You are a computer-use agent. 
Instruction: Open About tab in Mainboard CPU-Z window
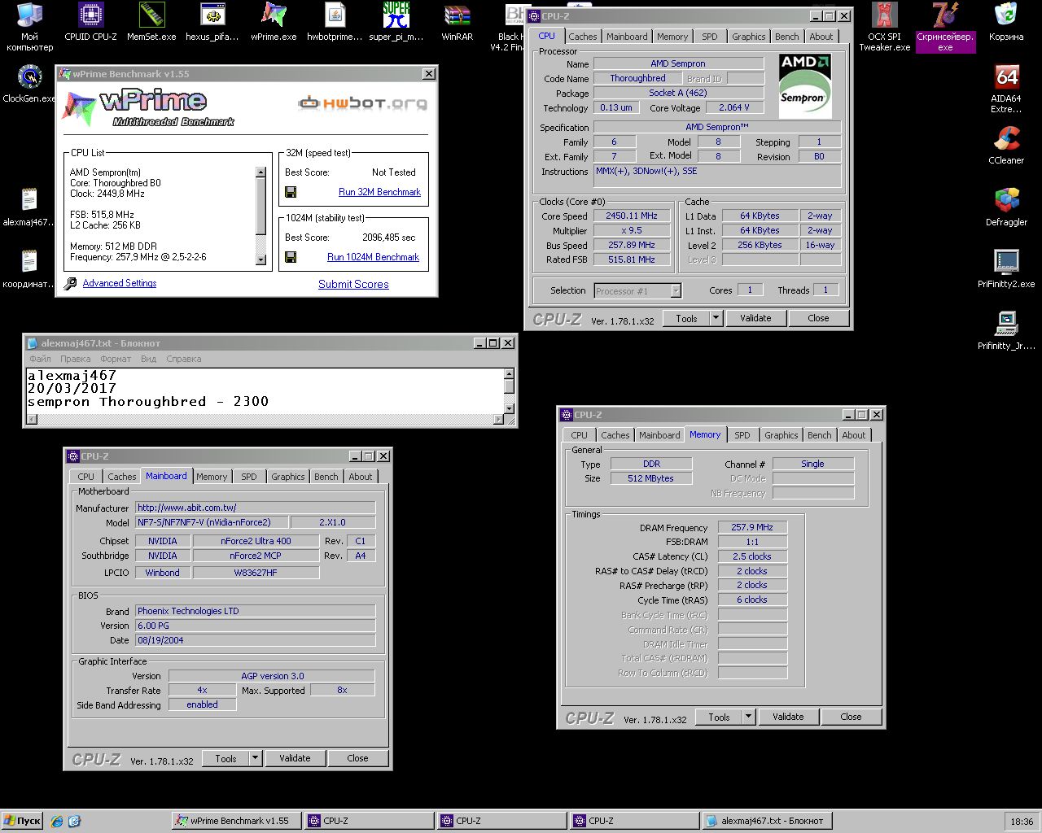tap(361, 477)
